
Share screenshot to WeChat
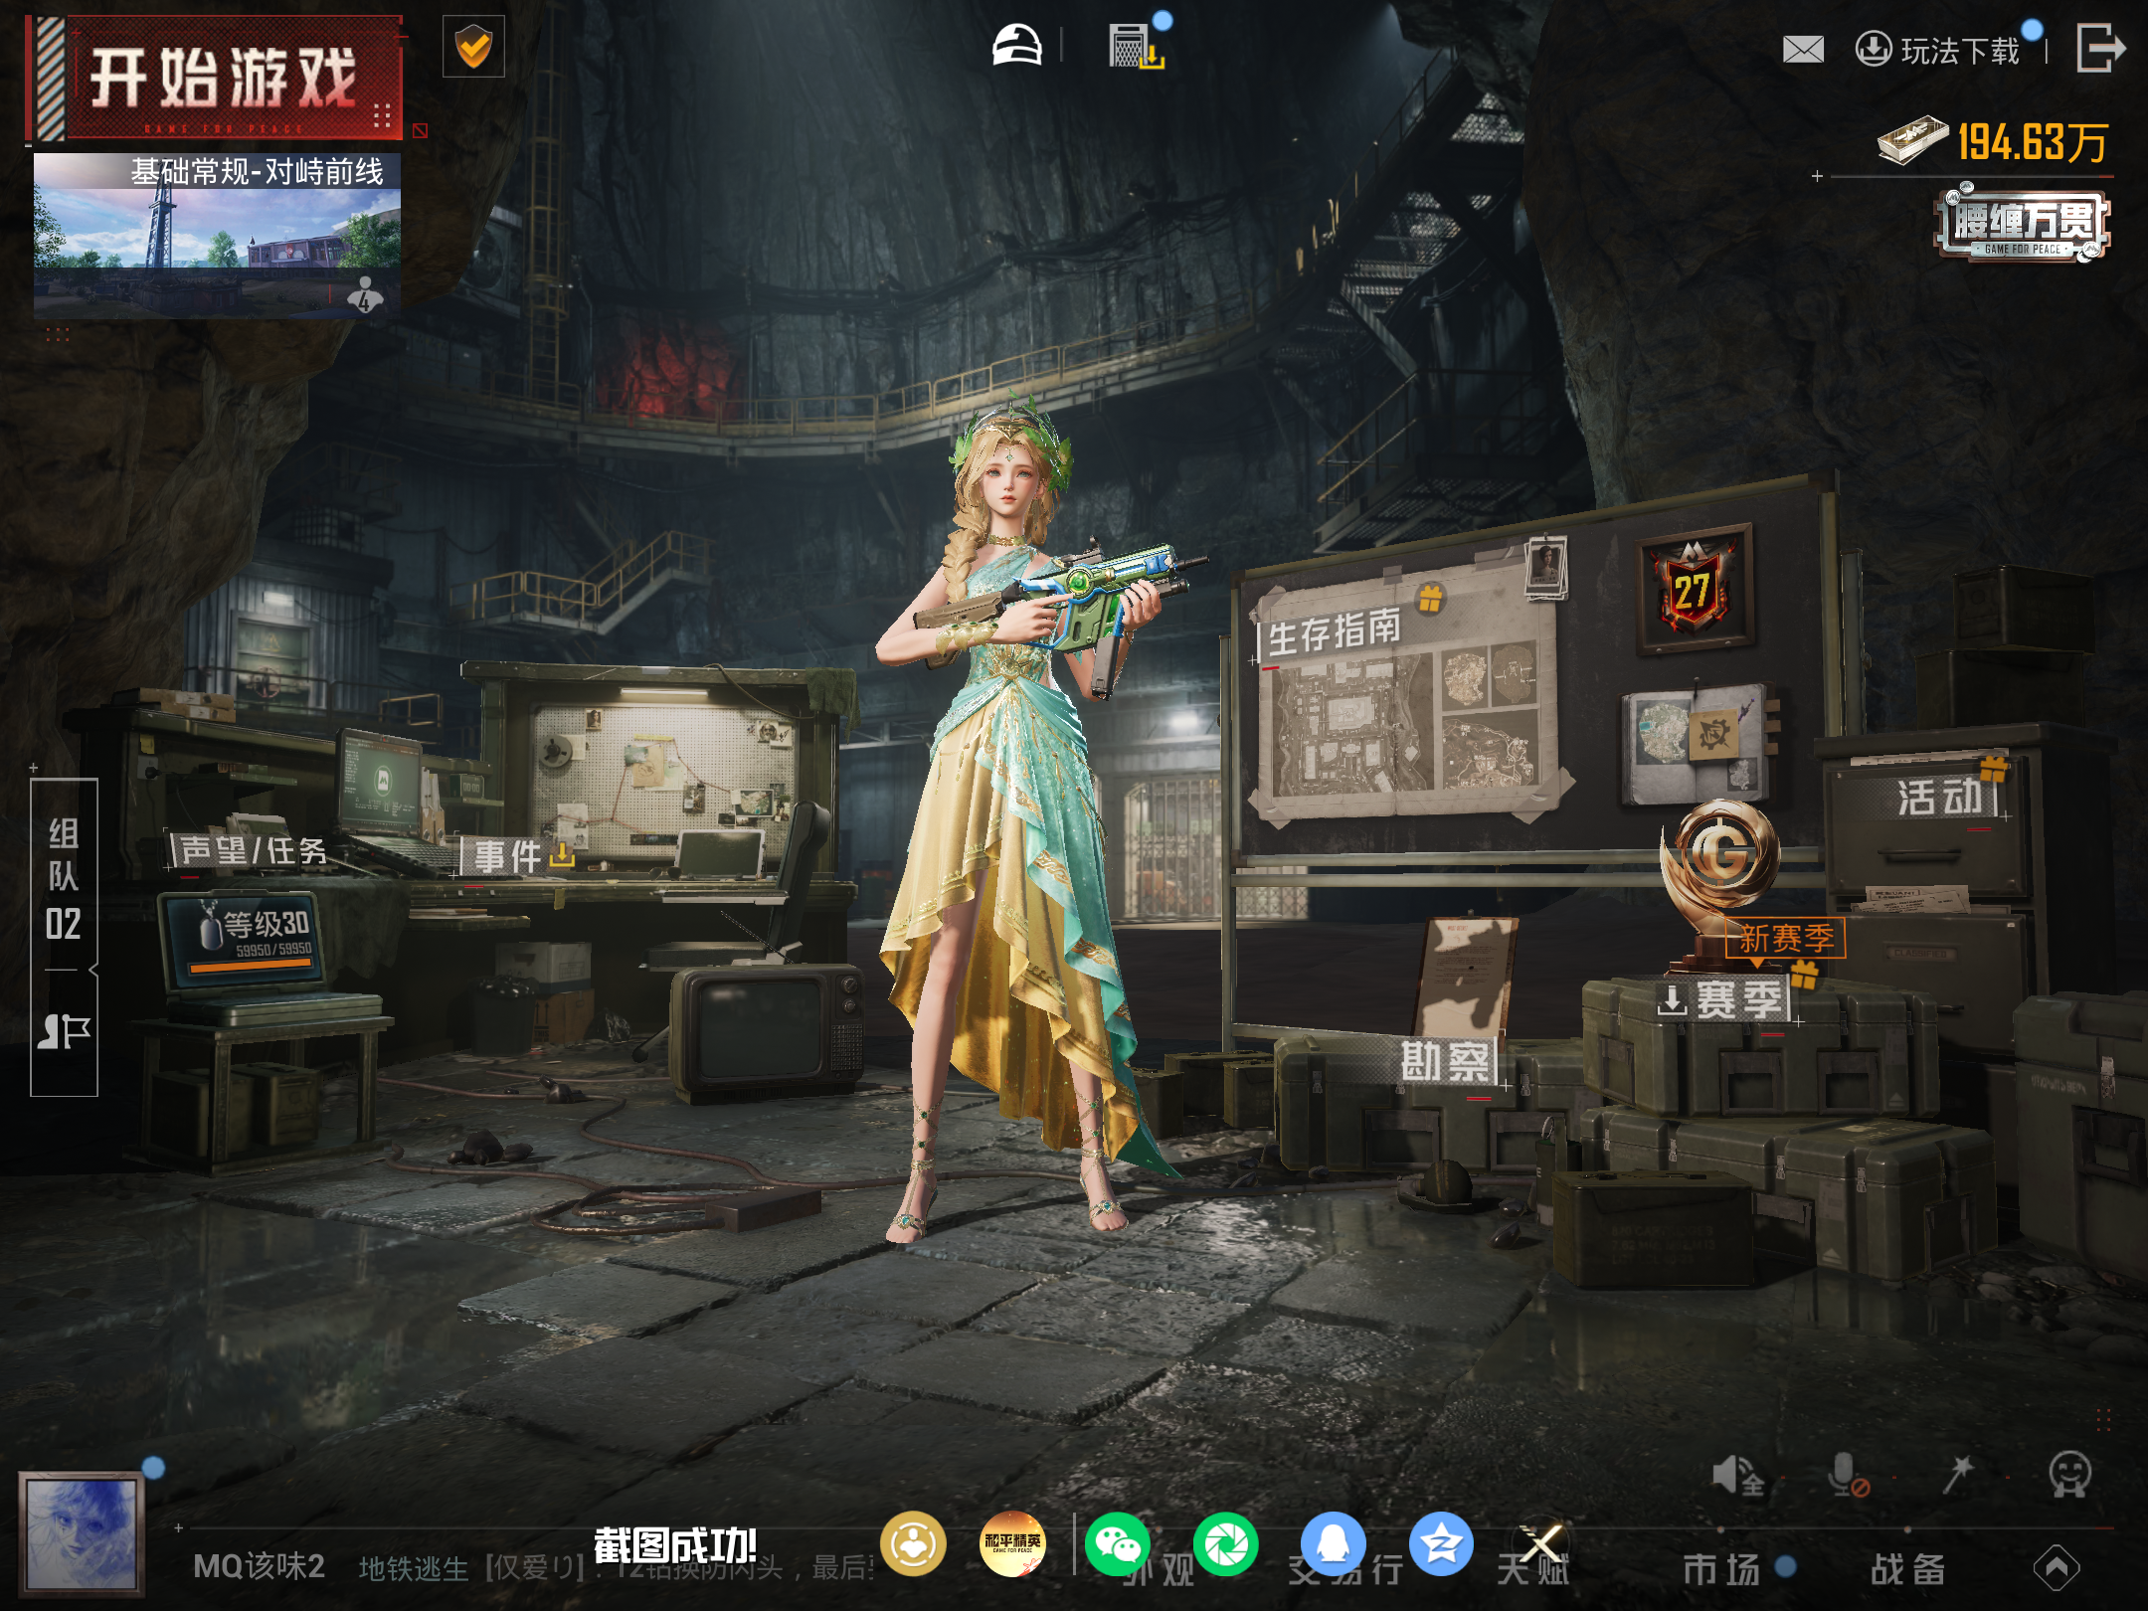coord(1116,1544)
